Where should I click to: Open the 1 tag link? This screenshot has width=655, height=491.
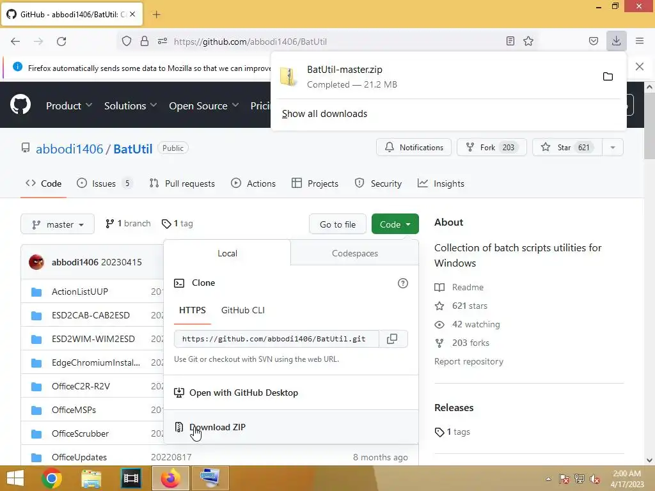pos(178,224)
